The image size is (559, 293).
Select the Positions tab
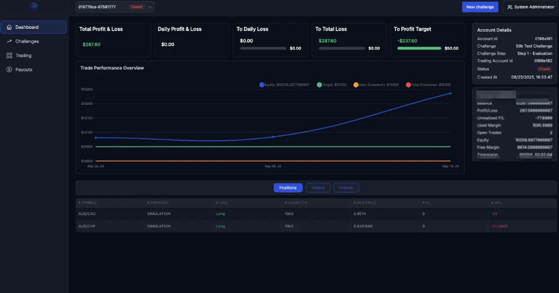[x=288, y=188]
